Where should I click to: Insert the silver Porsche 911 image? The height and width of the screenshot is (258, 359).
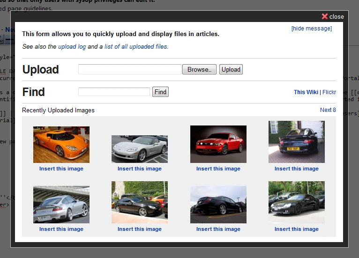point(61,229)
